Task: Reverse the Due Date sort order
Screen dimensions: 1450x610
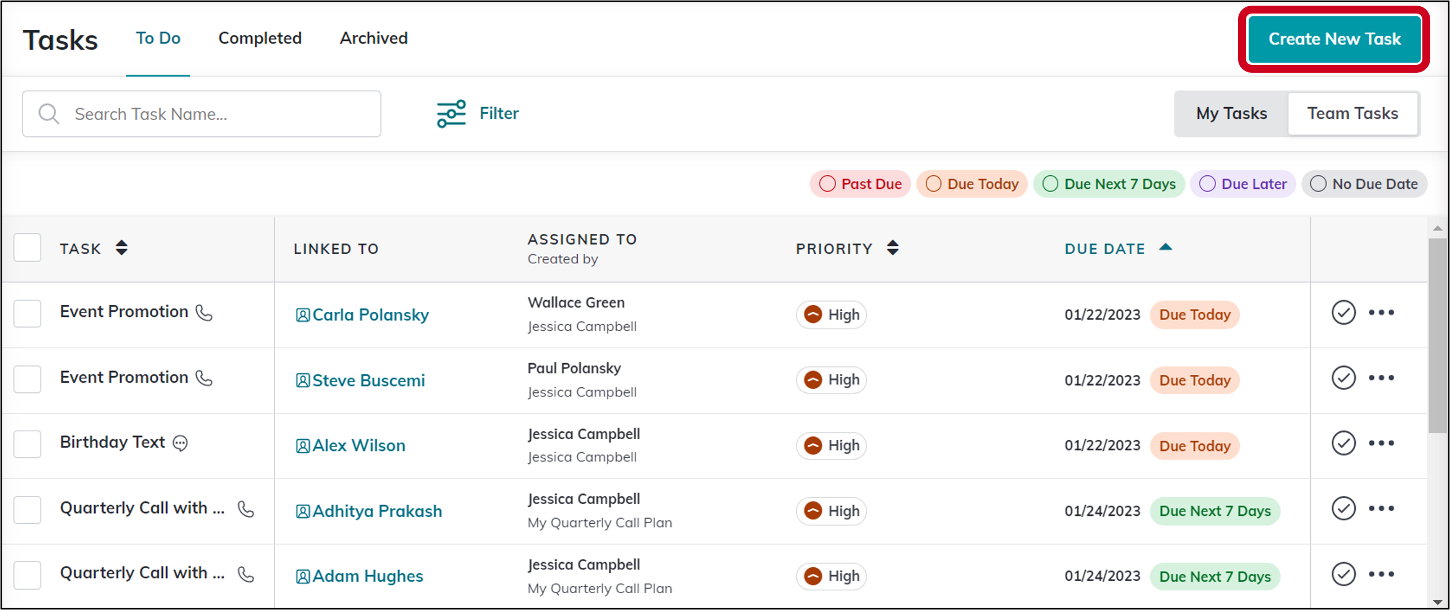Action: pos(1164,247)
